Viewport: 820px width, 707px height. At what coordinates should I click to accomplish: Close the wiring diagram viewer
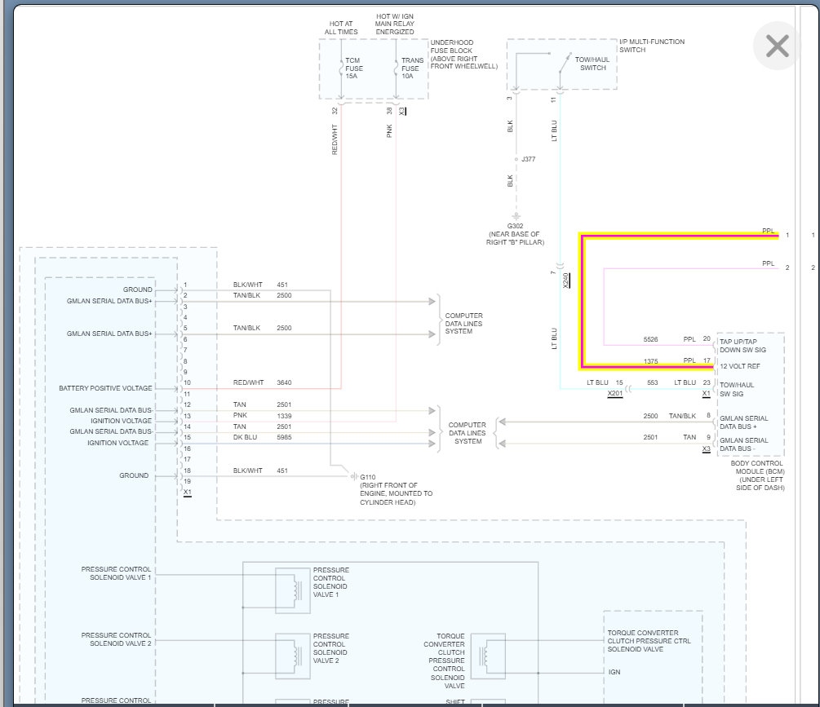click(777, 46)
